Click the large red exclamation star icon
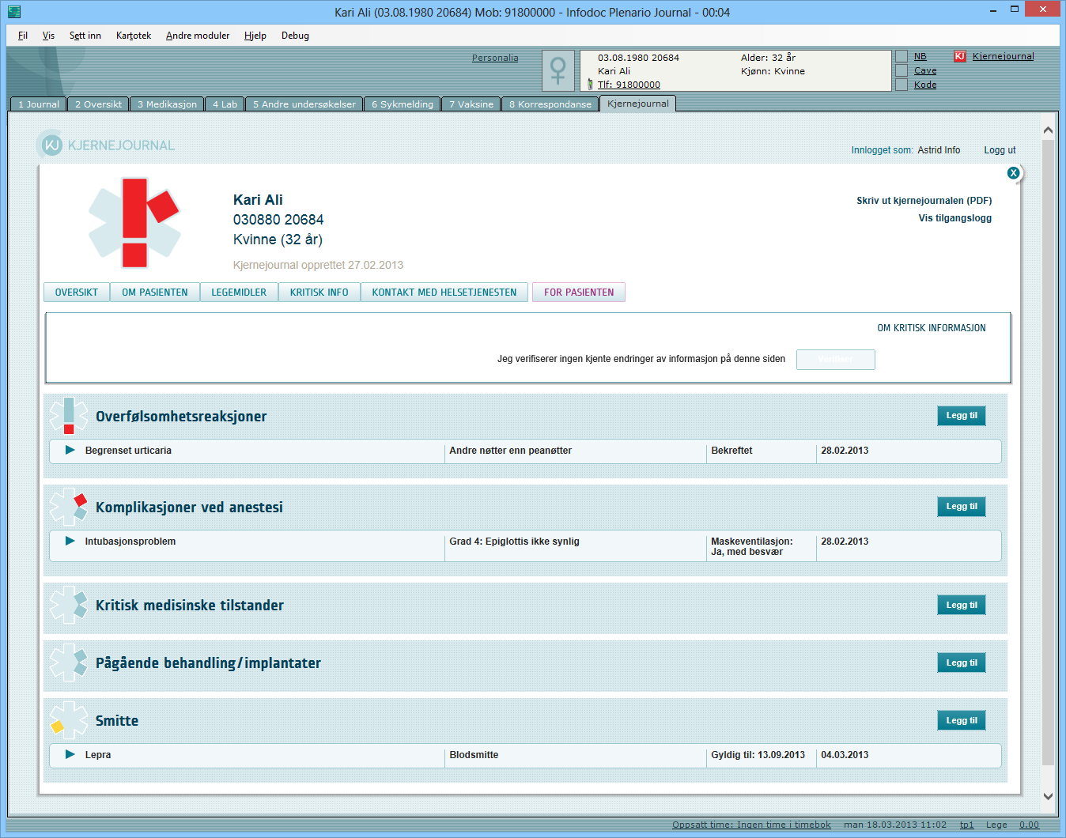Screen dimensions: 1066x838 (134, 222)
